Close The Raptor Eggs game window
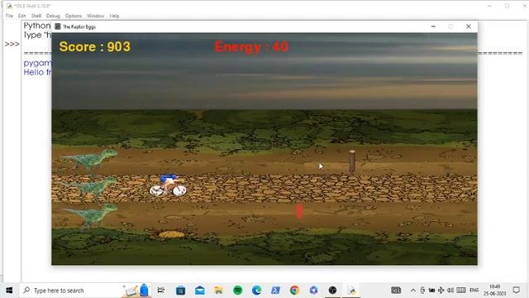The width and height of the screenshot is (529, 298). pyautogui.click(x=469, y=26)
